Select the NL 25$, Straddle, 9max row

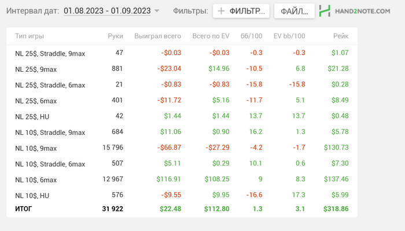[x=182, y=53]
